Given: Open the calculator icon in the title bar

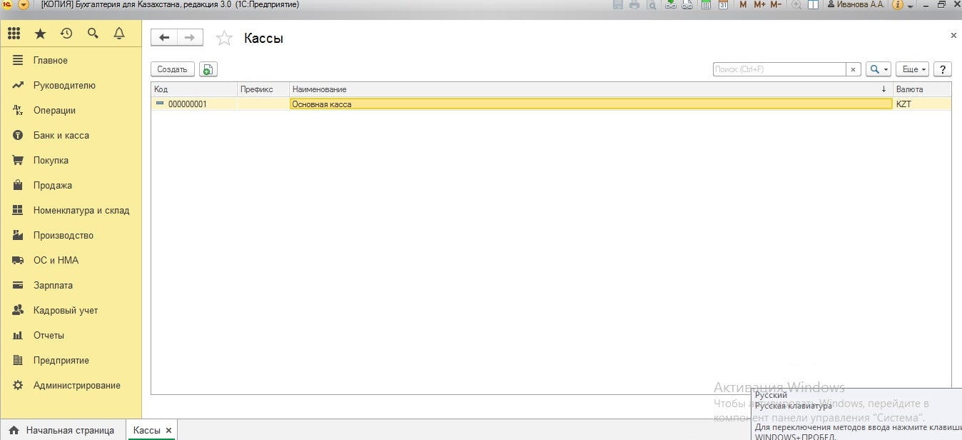Looking at the screenshot, I should coord(706,5).
